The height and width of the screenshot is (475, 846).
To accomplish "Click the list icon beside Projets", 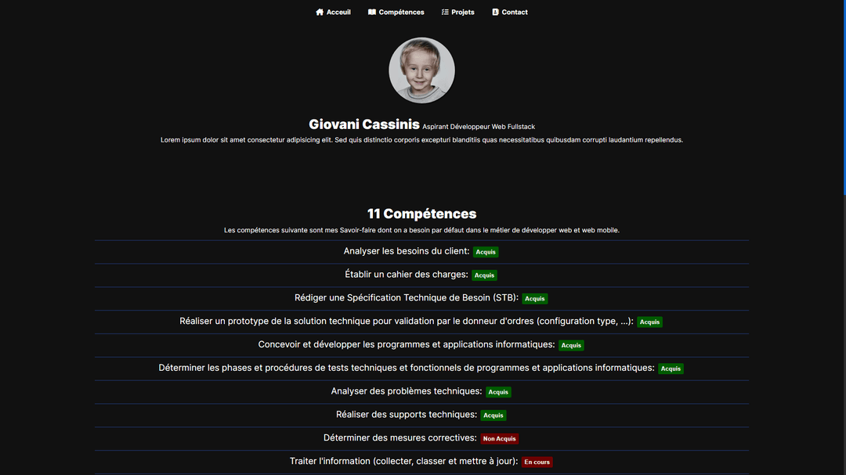I will [x=445, y=13].
